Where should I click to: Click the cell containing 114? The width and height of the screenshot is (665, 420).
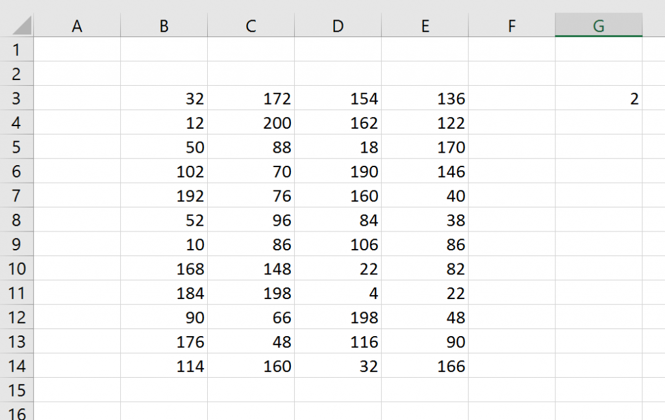pyautogui.click(x=164, y=366)
